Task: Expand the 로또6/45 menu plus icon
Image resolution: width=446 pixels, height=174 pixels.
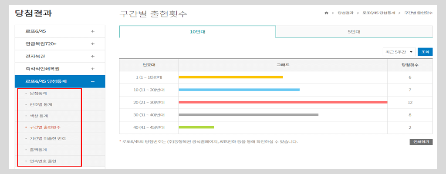Action: click(x=92, y=31)
